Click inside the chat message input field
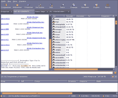The image size is (118, 98). click(57, 73)
